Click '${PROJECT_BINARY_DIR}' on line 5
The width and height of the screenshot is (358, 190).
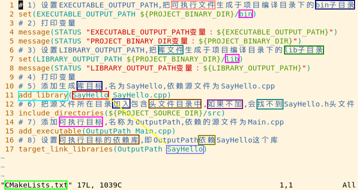(x=245, y=41)
